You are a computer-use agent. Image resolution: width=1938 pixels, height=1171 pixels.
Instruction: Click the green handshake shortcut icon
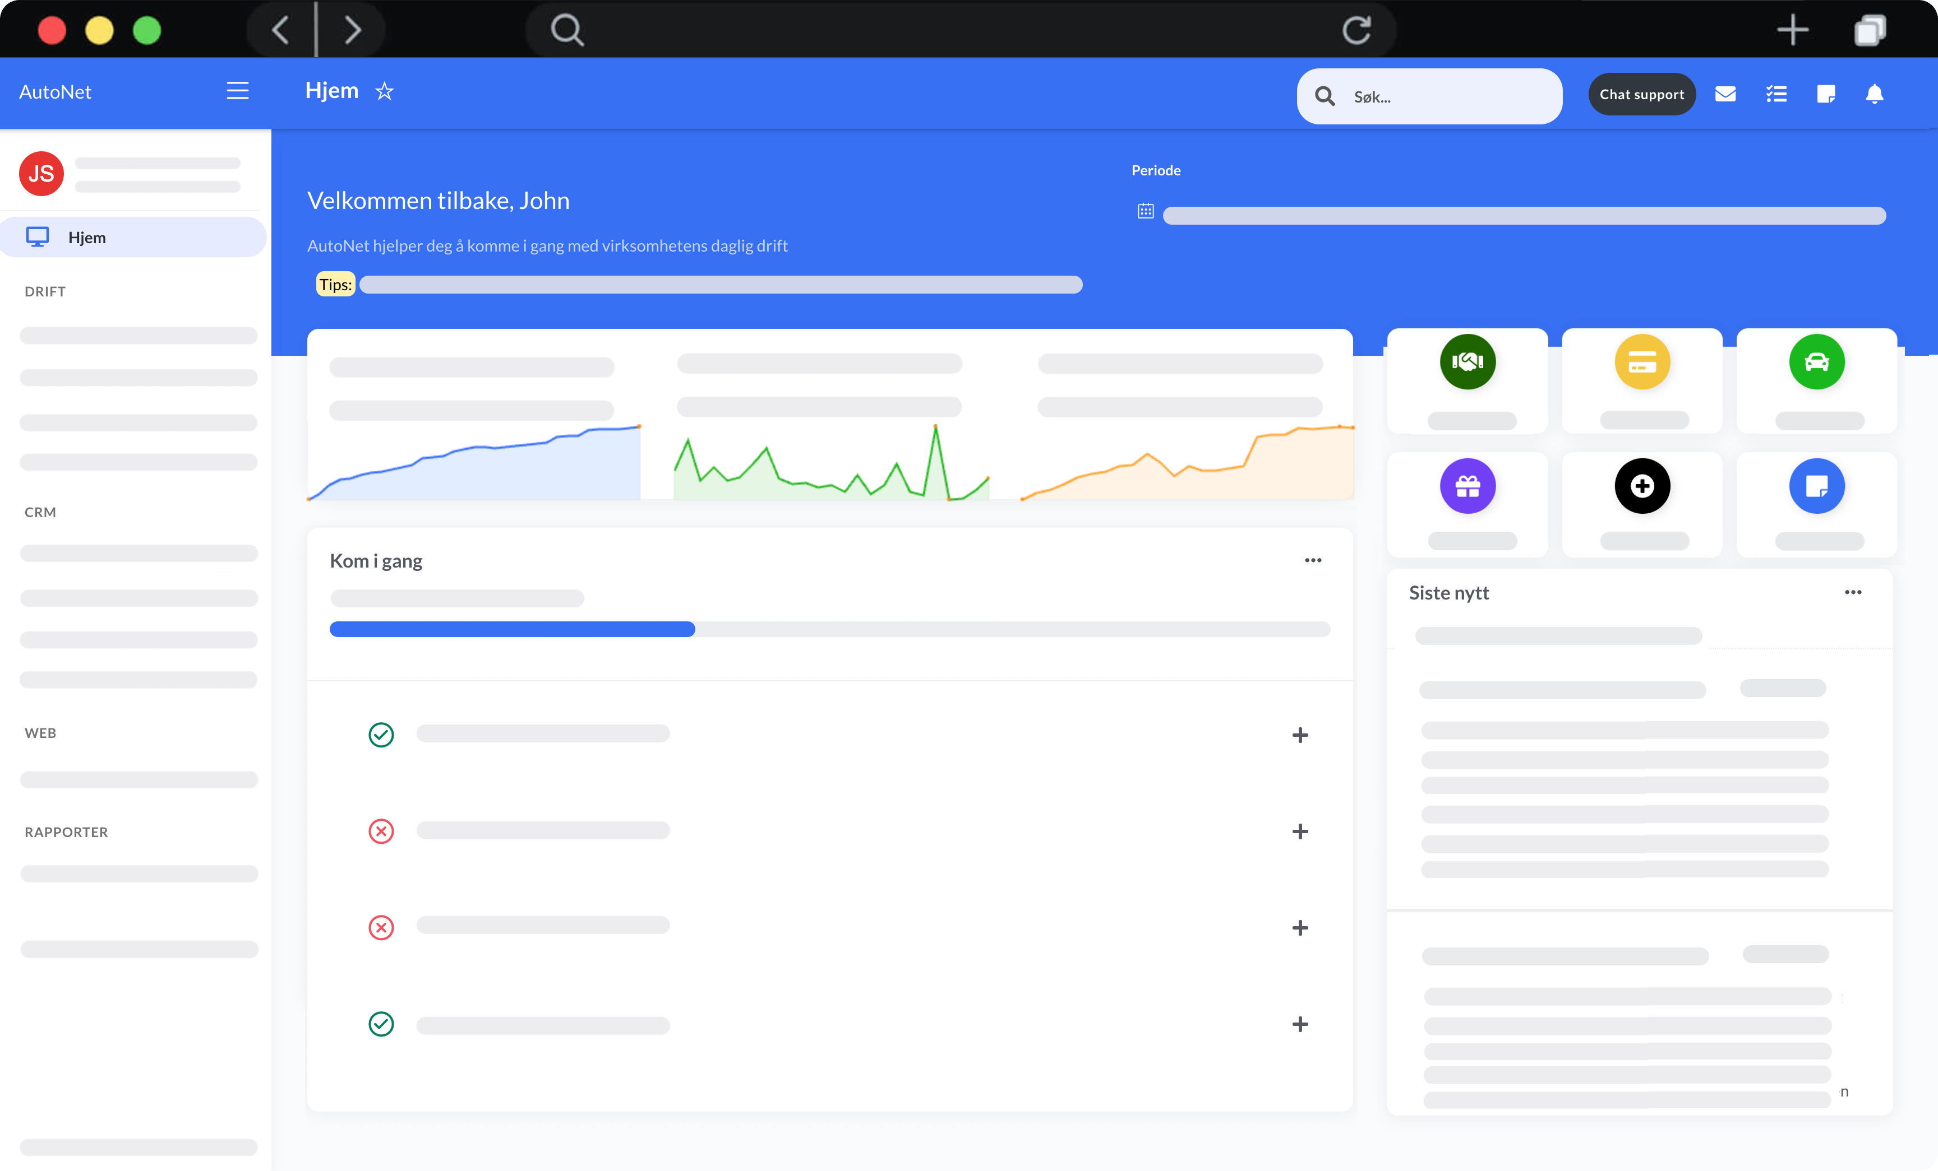click(x=1467, y=361)
